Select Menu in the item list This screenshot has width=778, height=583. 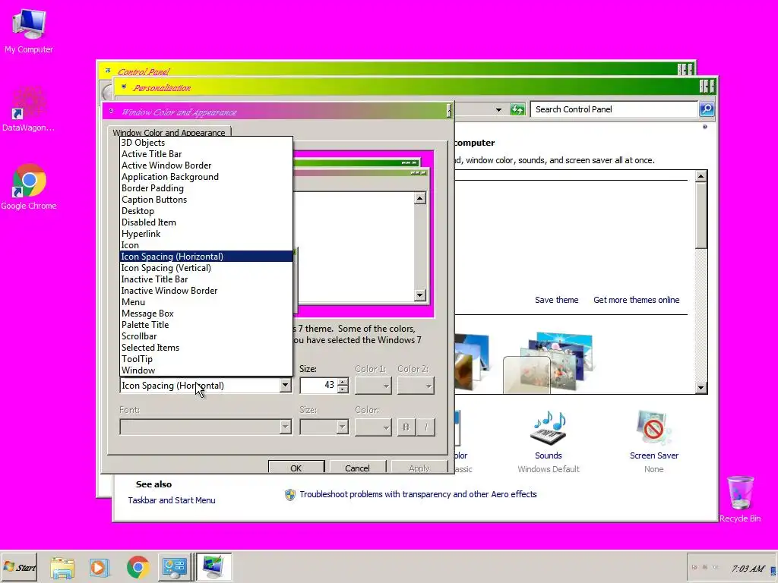click(x=207, y=302)
